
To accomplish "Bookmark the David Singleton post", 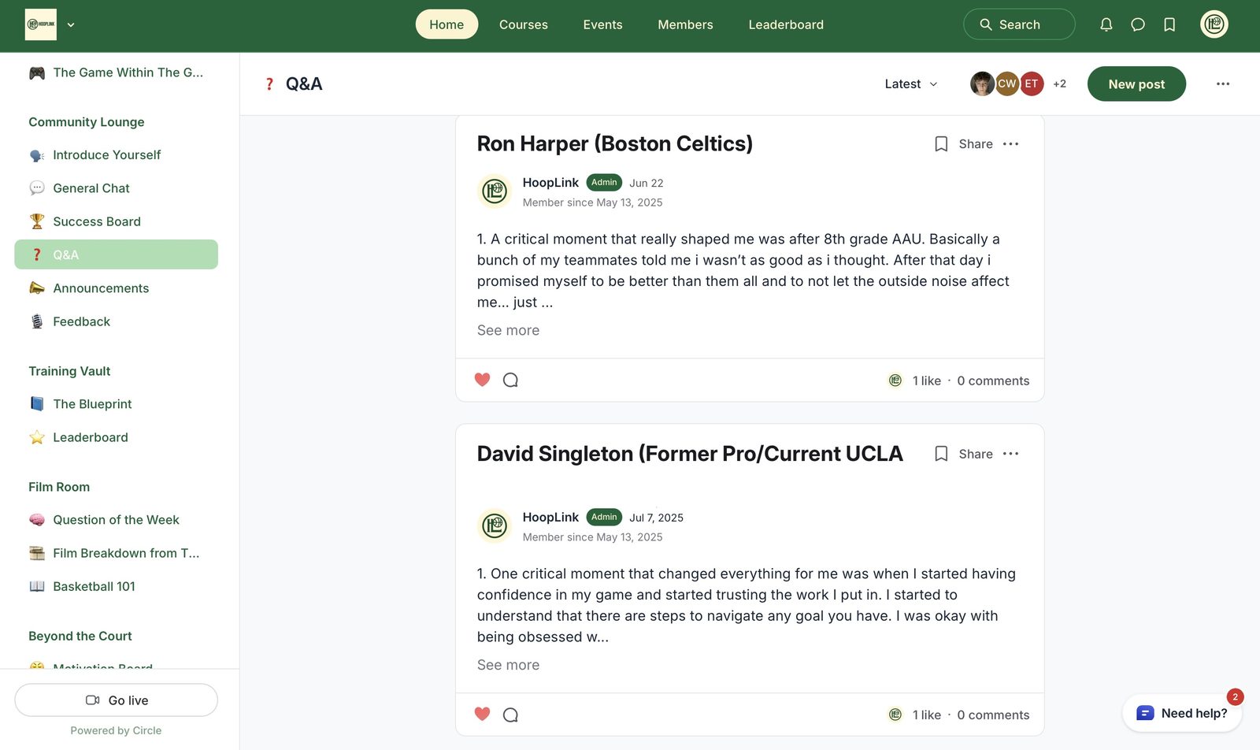I will tap(941, 454).
